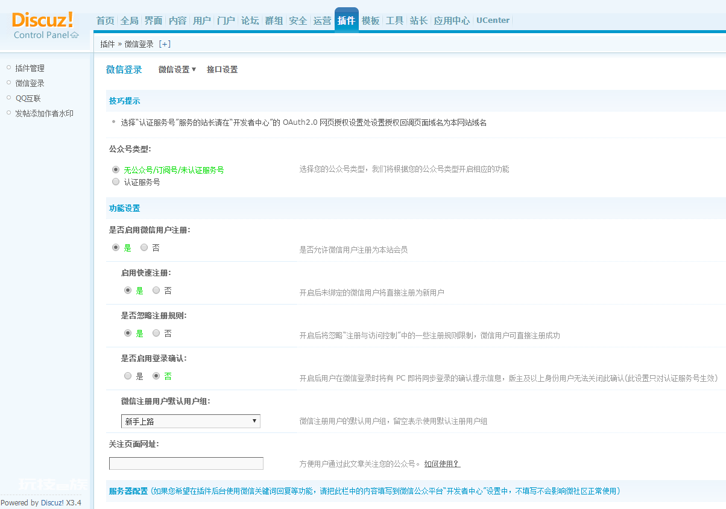
Task: Click the 服务器配置 section heading
Action: click(128, 491)
